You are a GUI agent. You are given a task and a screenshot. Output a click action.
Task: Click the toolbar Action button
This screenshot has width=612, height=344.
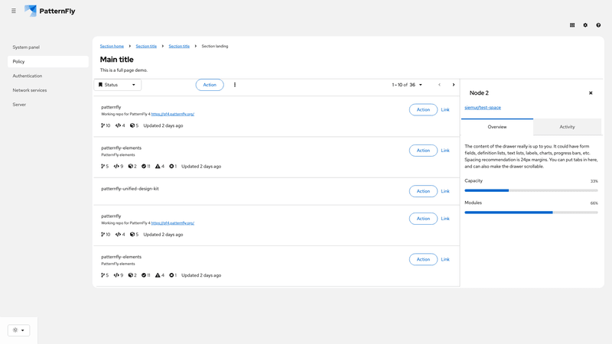(x=210, y=85)
